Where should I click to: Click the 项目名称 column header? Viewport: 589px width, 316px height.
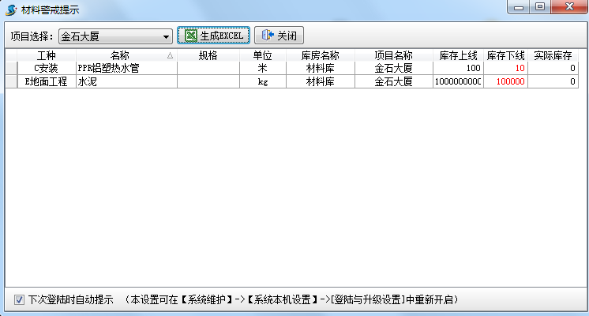[x=393, y=56]
